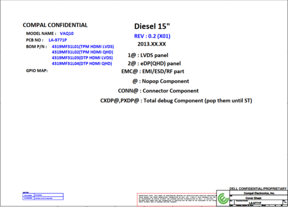Click BOM part 4319MF31L02 (TPM HDMI QHD)
The height and width of the screenshot is (207, 288).
82,52
